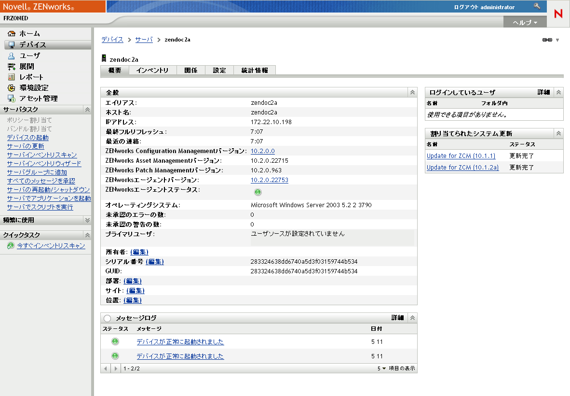Click edit (編集) link next to 位置

pos(133,300)
